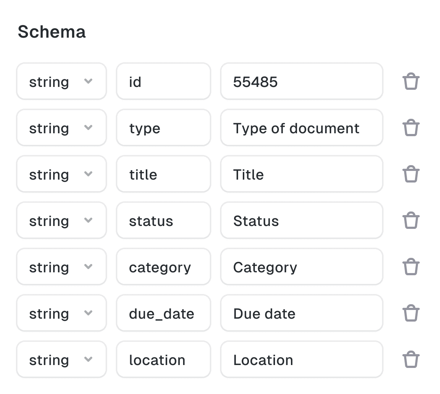The width and height of the screenshot is (440, 394).
Task: Delete the id schema row
Action: pos(411,81)
